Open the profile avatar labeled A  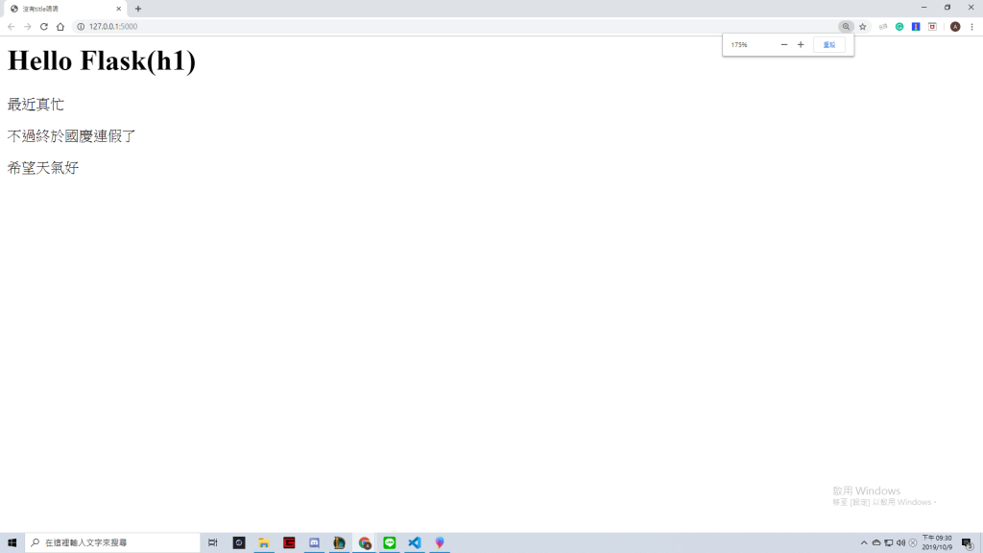[955, 26]
